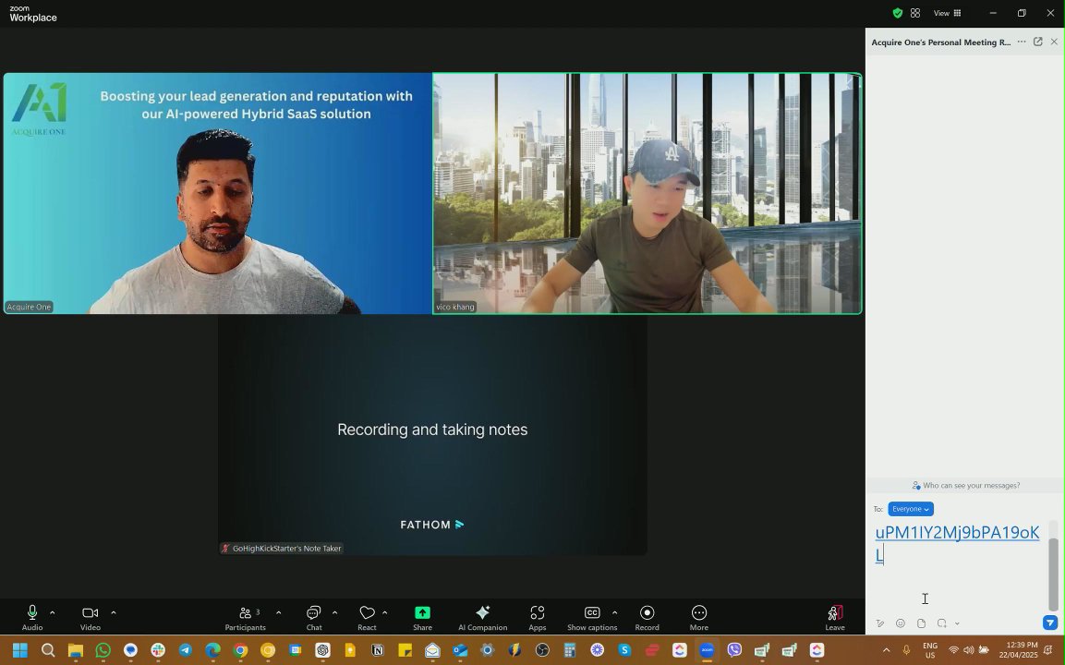Screen dimensions: 1065x665
Task: Open Notion from the taskbar
Action: click(378, 651)
